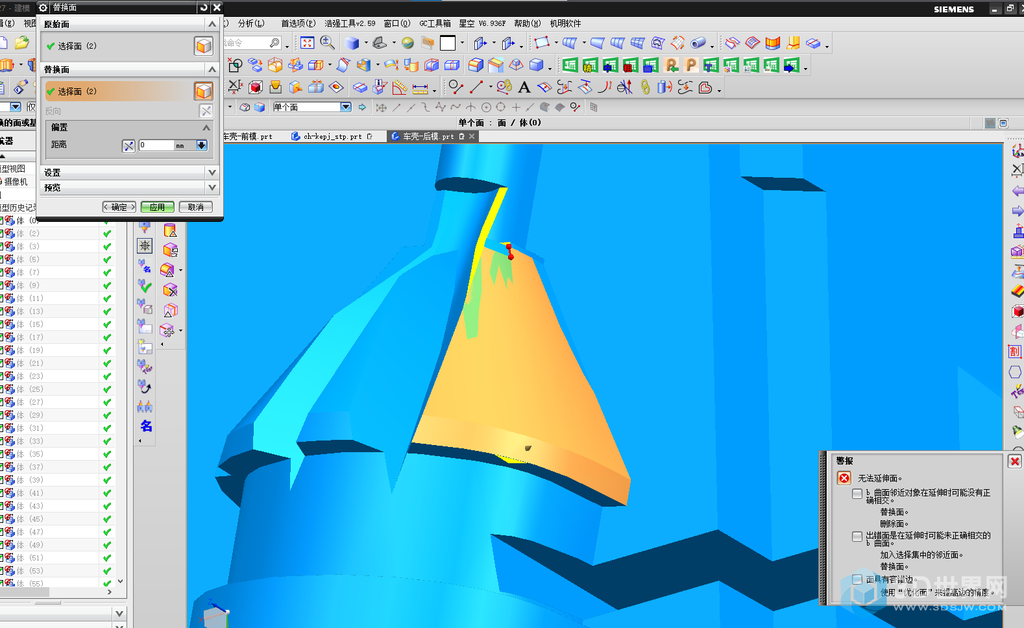Click the 距离 value input field
This screenshot has width=1024, height=628.
(156, 145)
